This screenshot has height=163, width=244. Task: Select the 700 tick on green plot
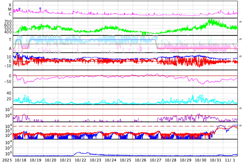(8, 22)
